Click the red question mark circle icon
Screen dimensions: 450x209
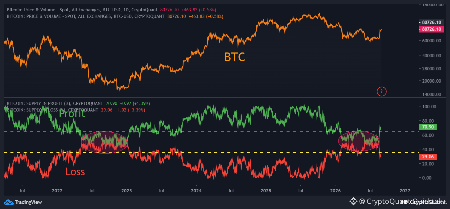[382, 91]
